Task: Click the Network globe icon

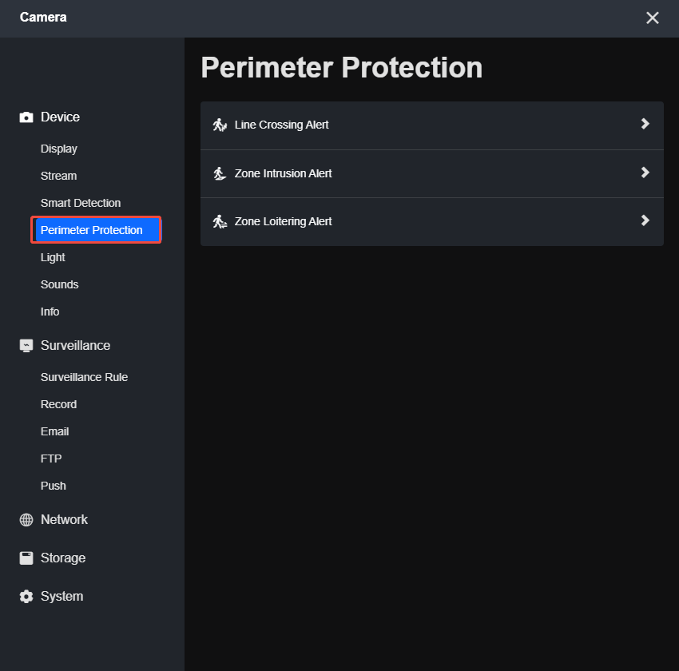Action: (26, 519)
